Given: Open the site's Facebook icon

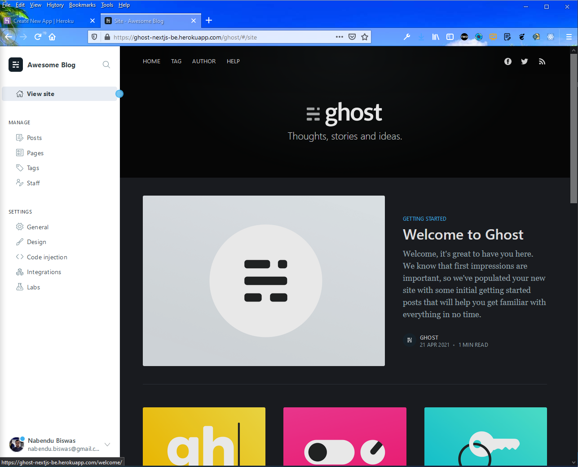Looking at the screenshot, I should 508,61.
